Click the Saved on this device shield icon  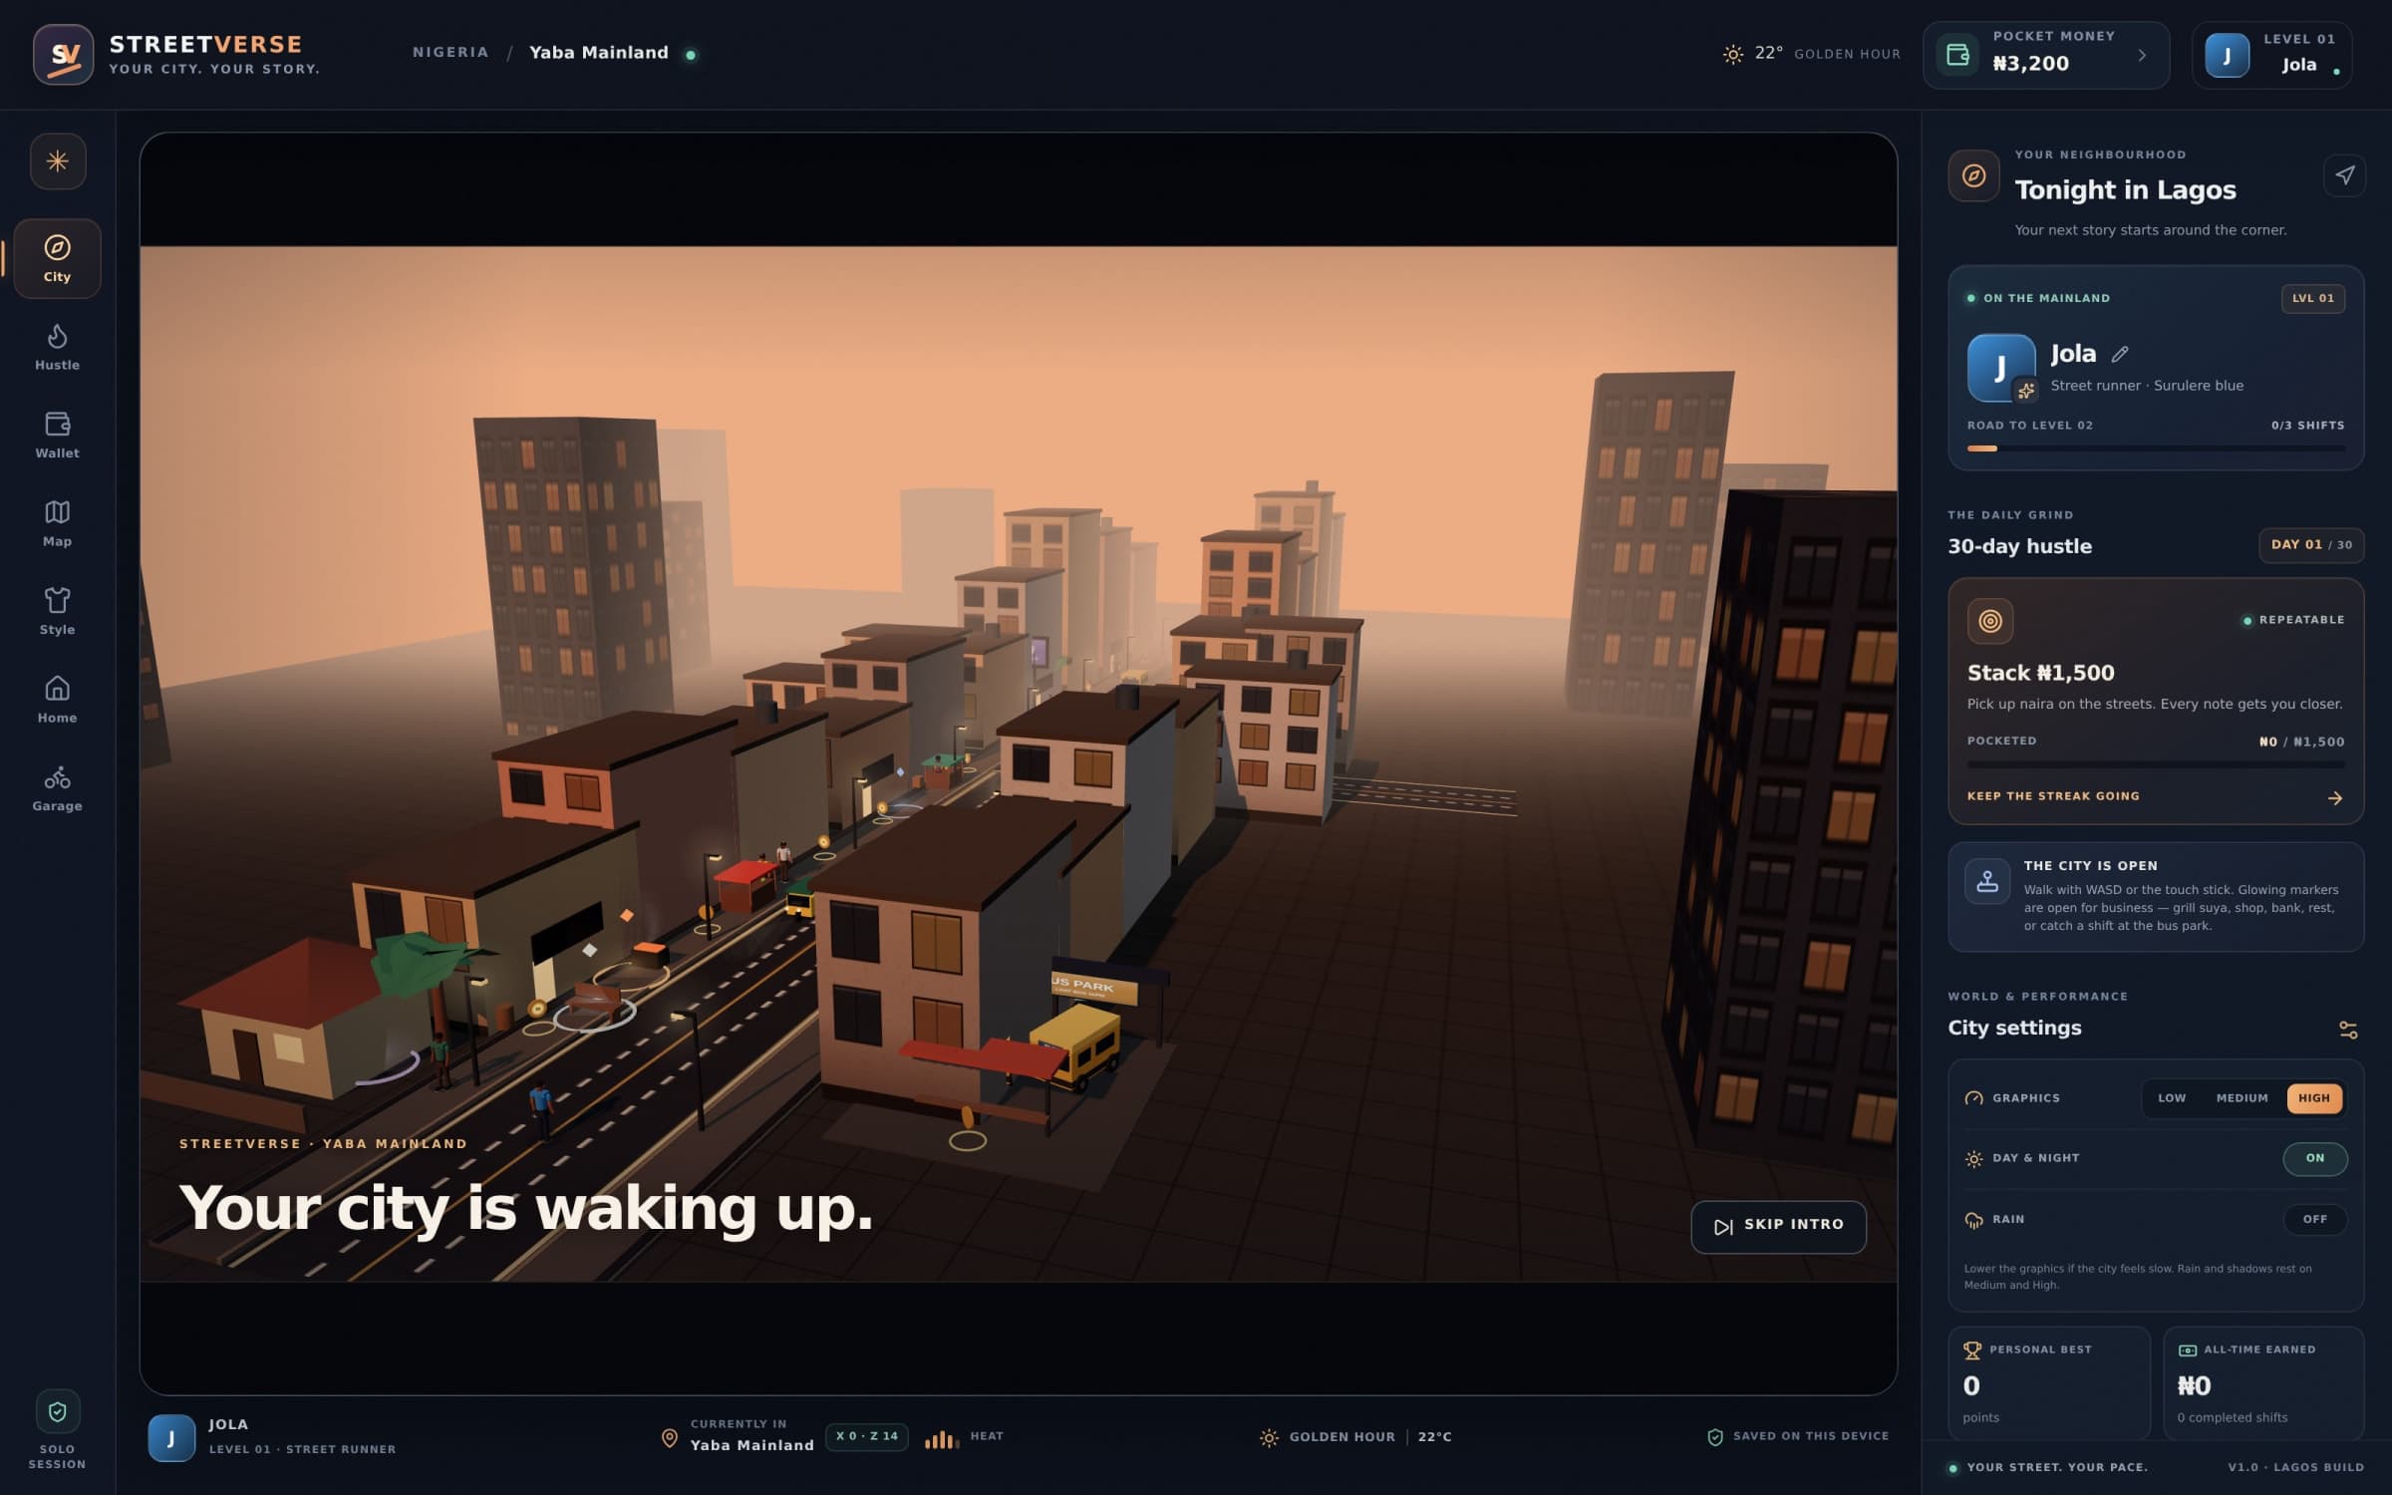[x=1715, y=1437]
